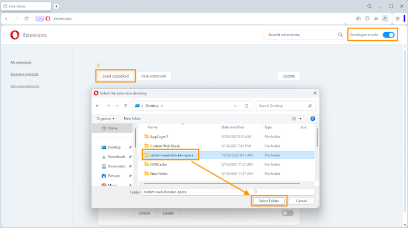
Task: Expand the Desktop path history dropdown
Action: point(235,106)
